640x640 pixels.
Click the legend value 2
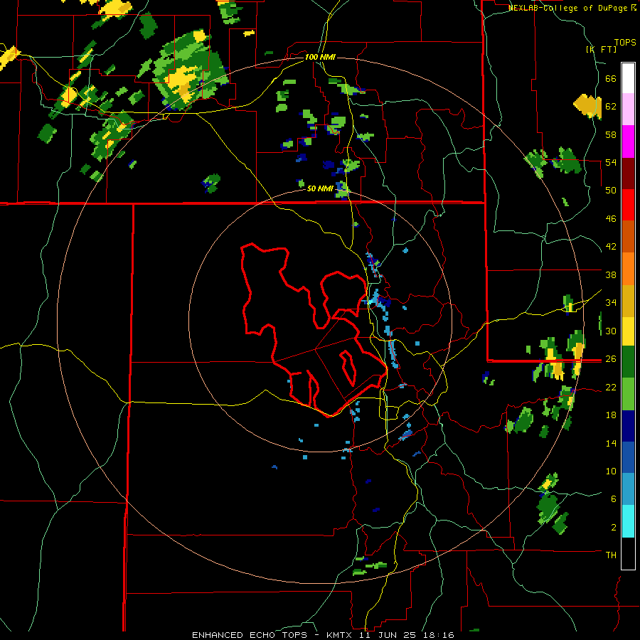[614, 527]
